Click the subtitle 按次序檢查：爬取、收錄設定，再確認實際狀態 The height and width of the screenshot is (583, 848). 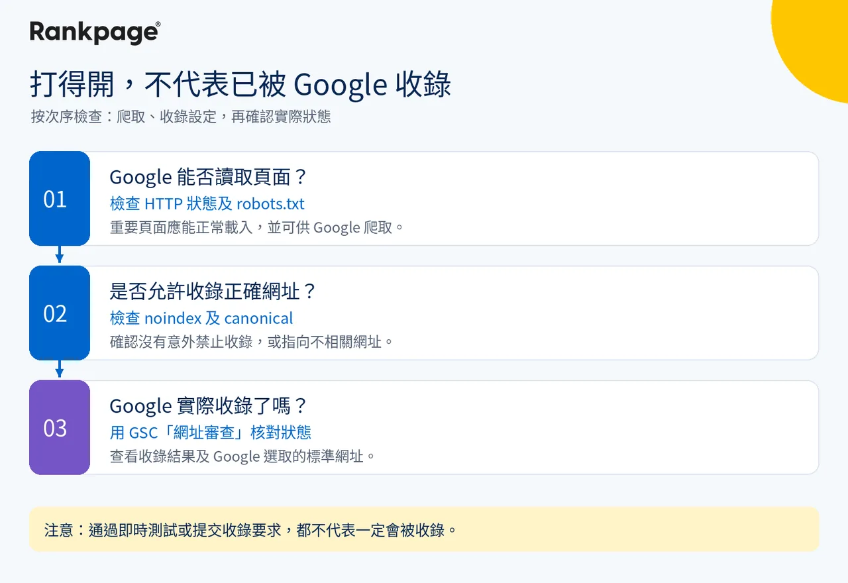(x=181, y=117)
